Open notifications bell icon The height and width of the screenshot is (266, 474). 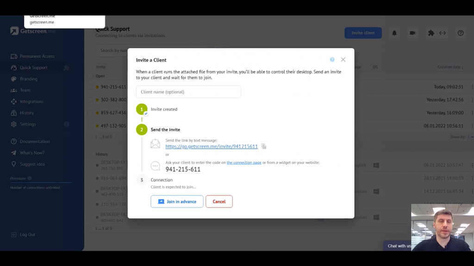pos(394,33)
